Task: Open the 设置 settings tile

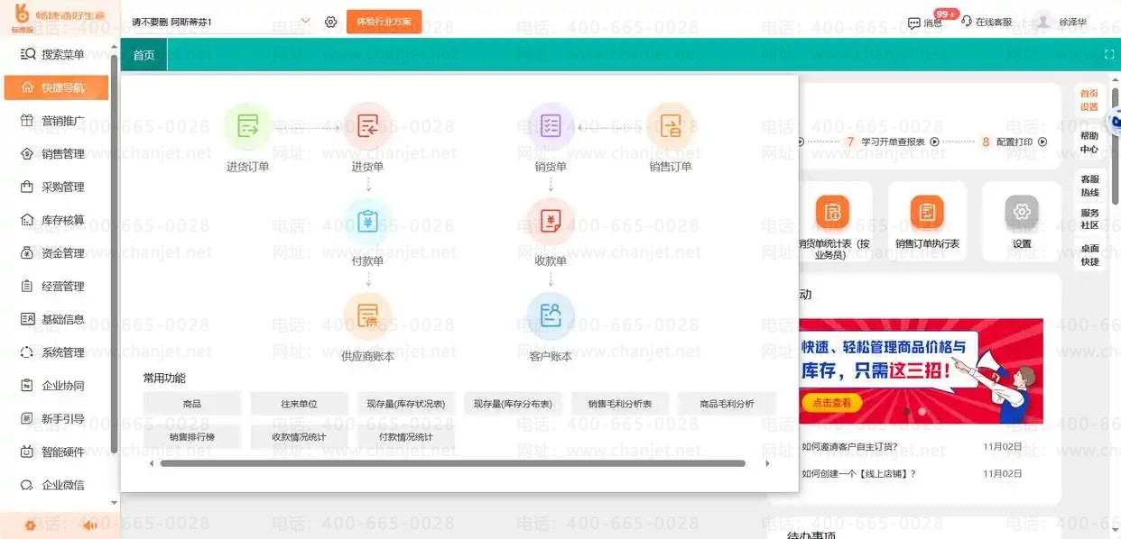Action: (1022, 221)
